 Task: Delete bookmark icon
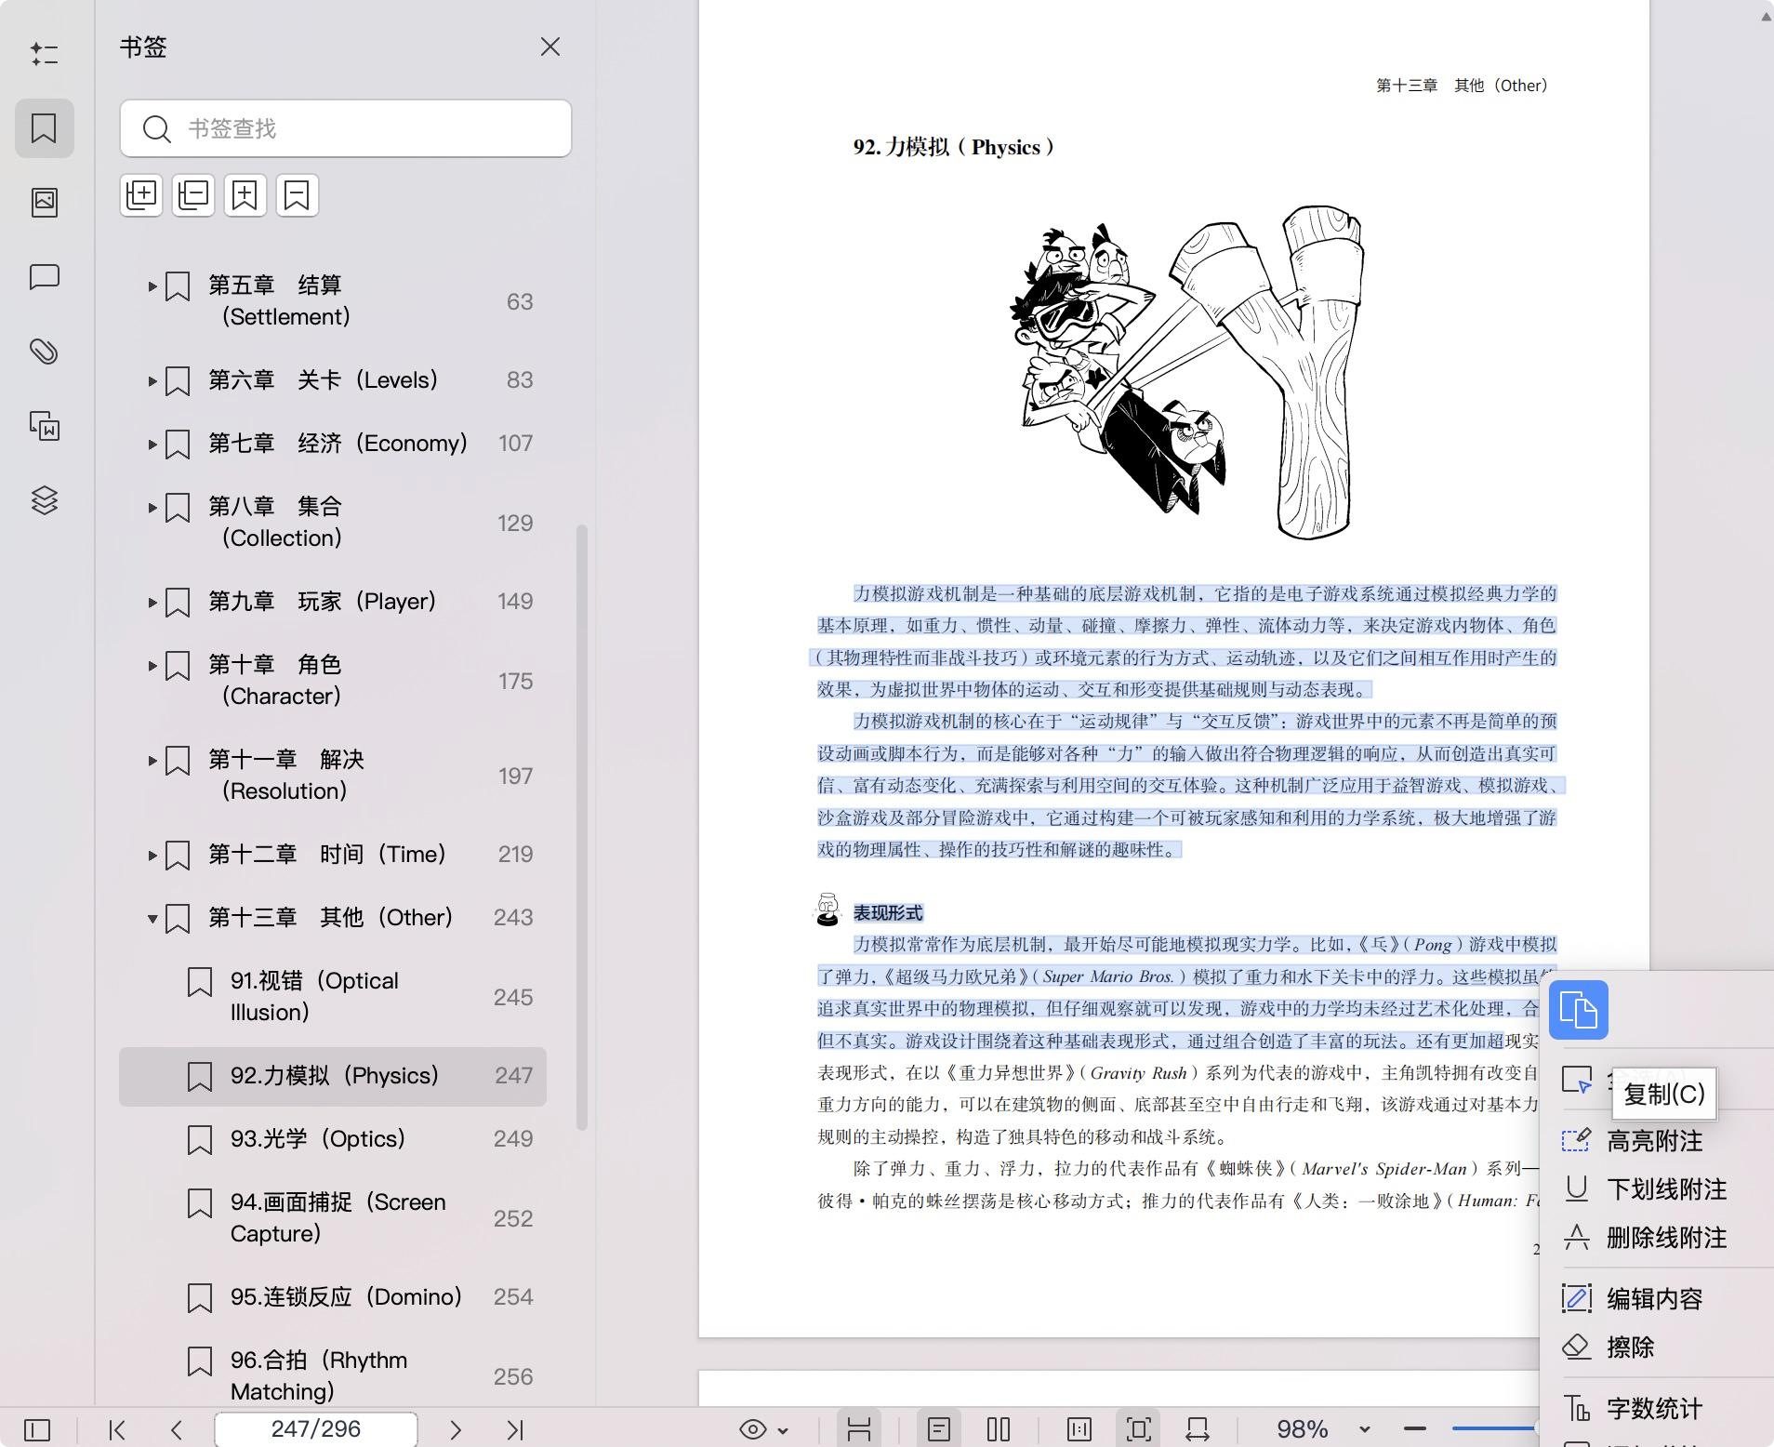click(x=297, y=195)
